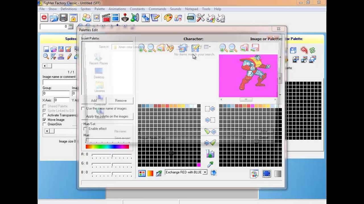Apply exchange with the blue right arrow
The image size is (364, 204).
(213, 173)
